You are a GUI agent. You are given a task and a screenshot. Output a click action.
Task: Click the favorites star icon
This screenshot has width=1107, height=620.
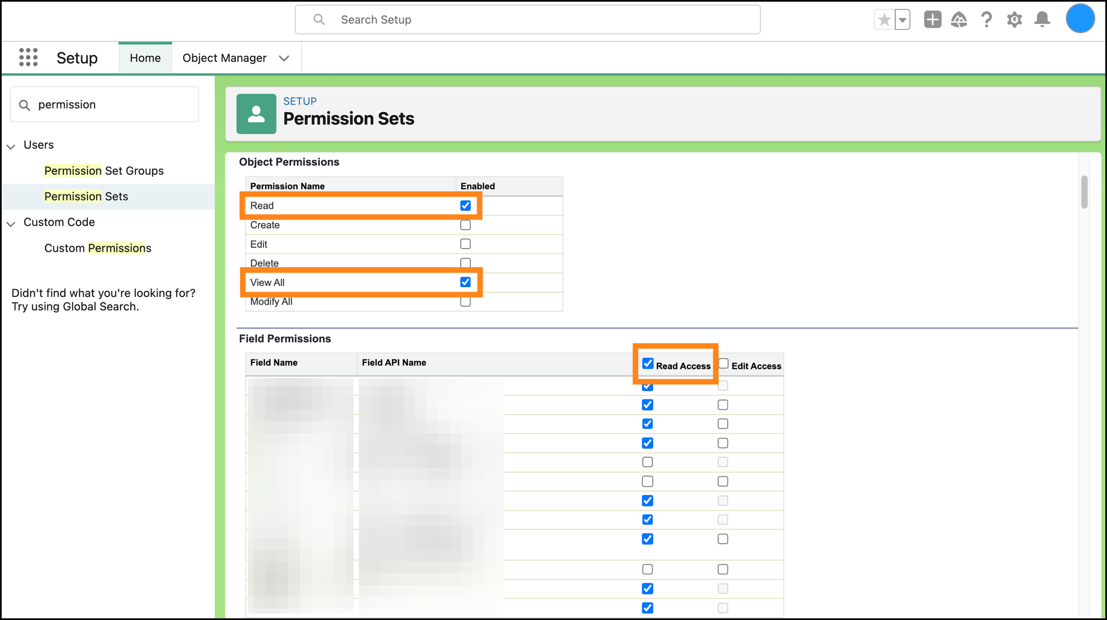(884, 20)
